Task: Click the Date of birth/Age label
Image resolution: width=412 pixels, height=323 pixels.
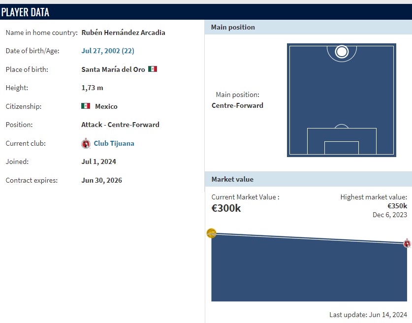Action: point(32,51)
